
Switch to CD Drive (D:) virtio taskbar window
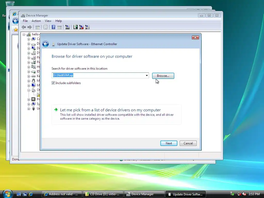pyautogui.click(x=103, y=194)
